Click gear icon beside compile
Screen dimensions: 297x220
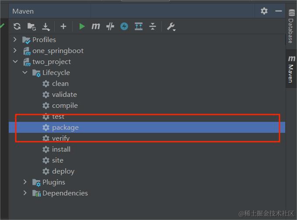46,106
